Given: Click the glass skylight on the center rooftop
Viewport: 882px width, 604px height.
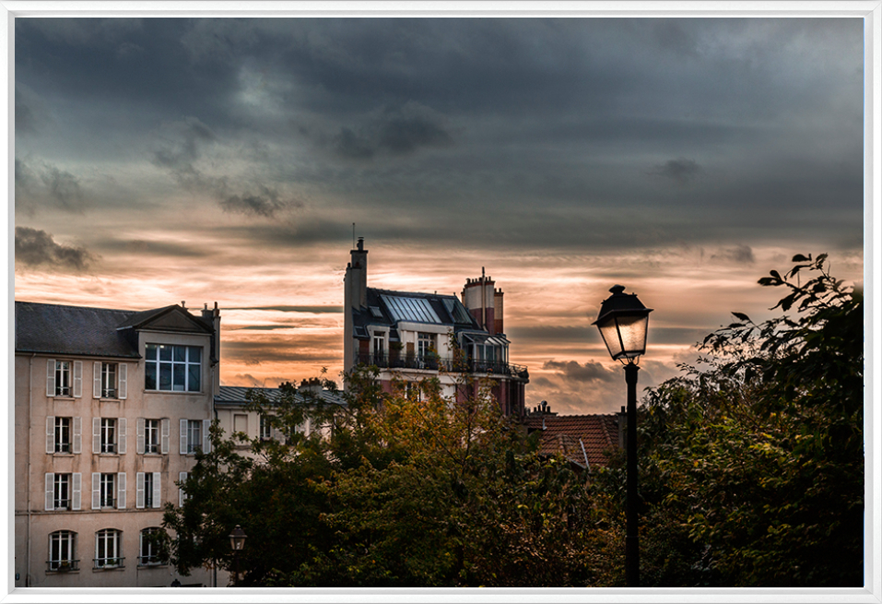Looking at the screenshot, I should click(411, 309).
